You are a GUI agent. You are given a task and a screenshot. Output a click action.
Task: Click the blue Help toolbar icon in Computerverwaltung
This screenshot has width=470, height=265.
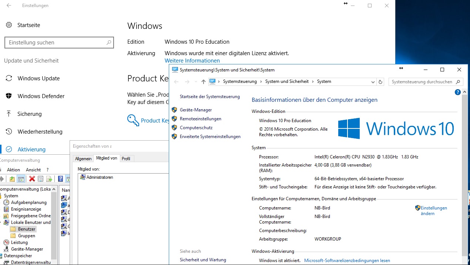click(x=60, y=179)
